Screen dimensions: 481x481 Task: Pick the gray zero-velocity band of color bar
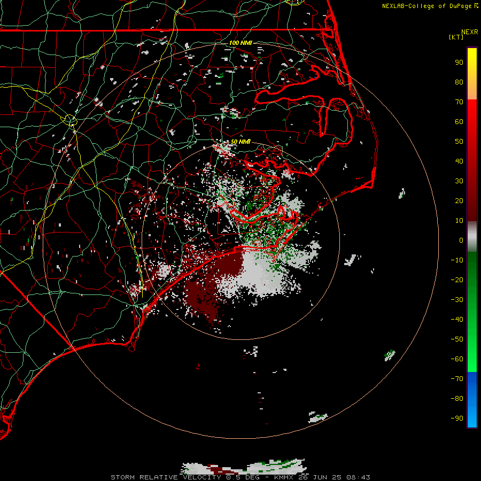coord(472,237)
